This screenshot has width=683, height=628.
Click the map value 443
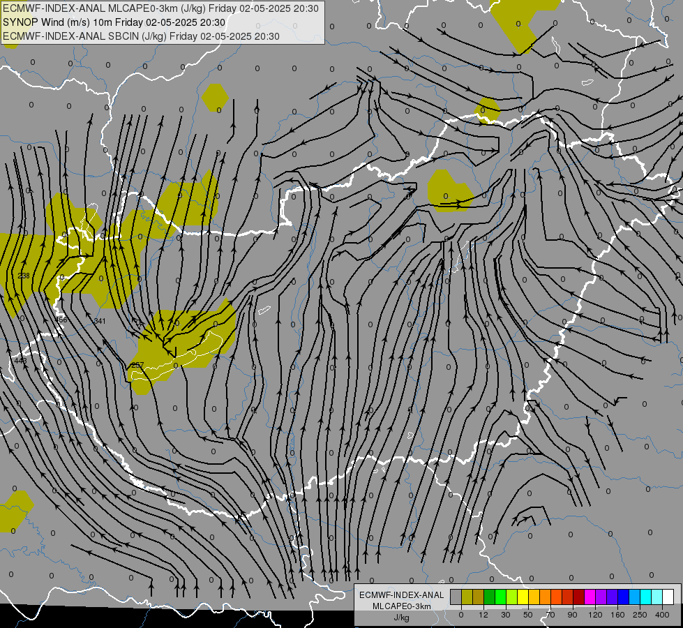pyautogui.click(x=20, y=361)
